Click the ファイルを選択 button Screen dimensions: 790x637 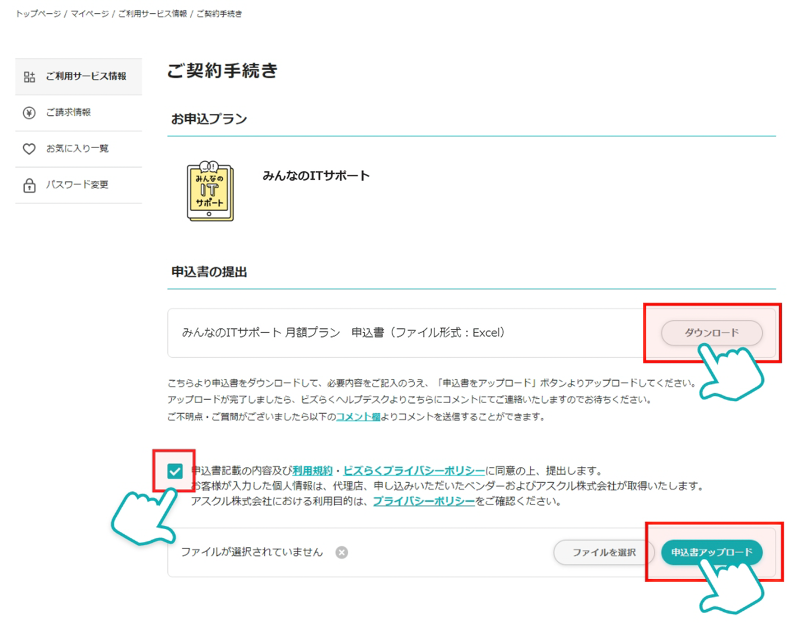coord(604,552)
